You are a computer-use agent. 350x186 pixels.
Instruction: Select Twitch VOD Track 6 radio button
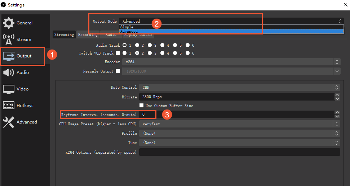click(188, 53)
